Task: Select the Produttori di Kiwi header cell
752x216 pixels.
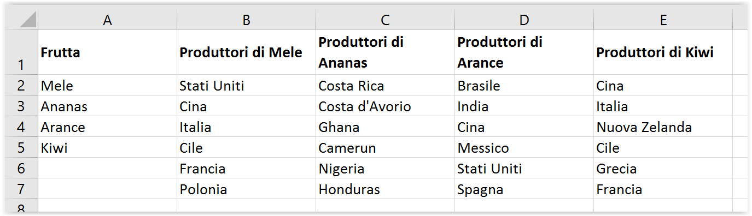Action: point(663,52)
